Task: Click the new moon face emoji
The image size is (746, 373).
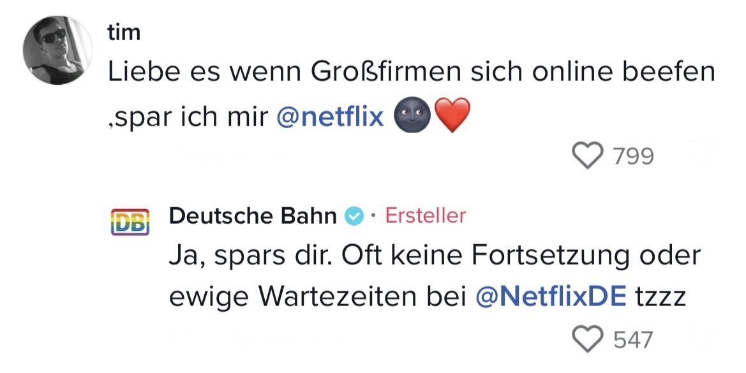Action: (410, 117)
